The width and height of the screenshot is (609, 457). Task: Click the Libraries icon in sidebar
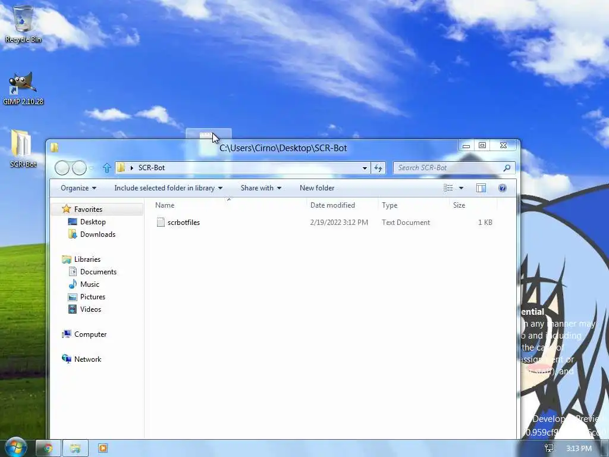pos(67,259)
